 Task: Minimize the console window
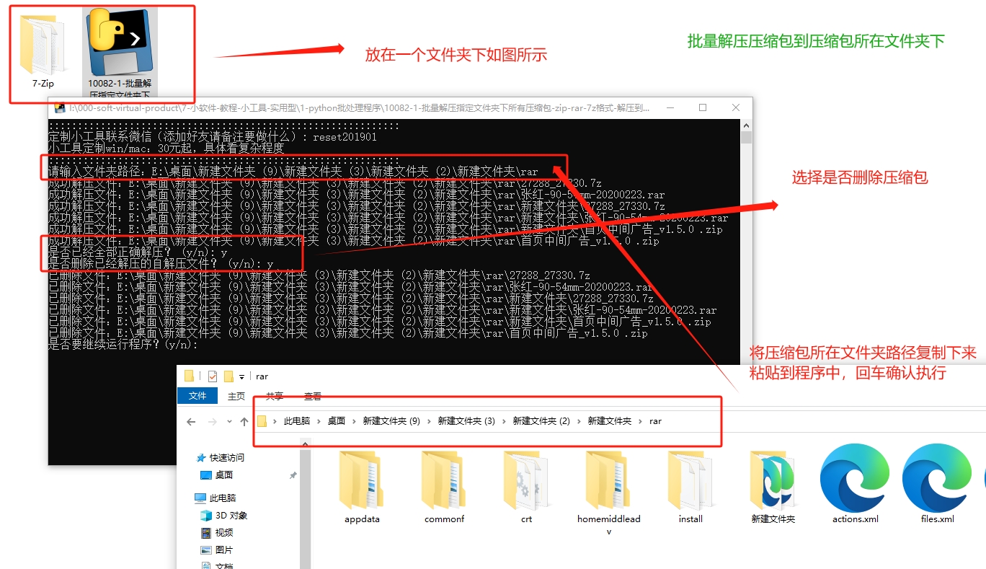coord(670,107)
